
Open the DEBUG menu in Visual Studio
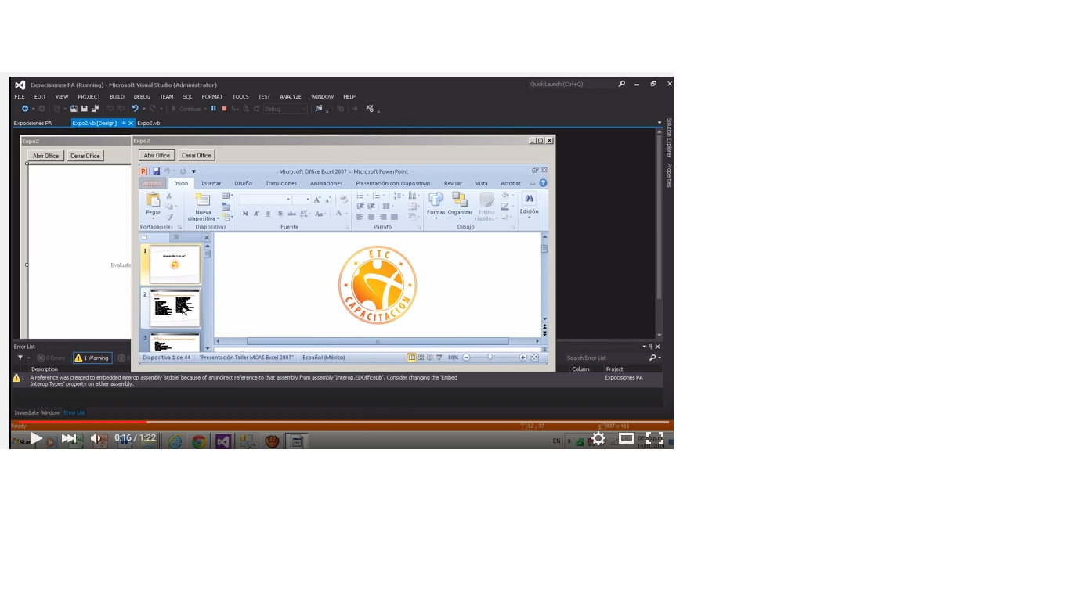point(142,97)
